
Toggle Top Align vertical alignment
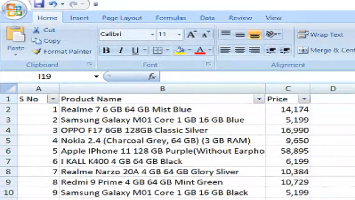coord(225,34)
